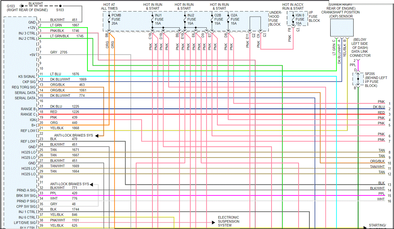Click the INJ 2 CTRL pin label
The width and height of the screenshot is (394, 229).
27,39
